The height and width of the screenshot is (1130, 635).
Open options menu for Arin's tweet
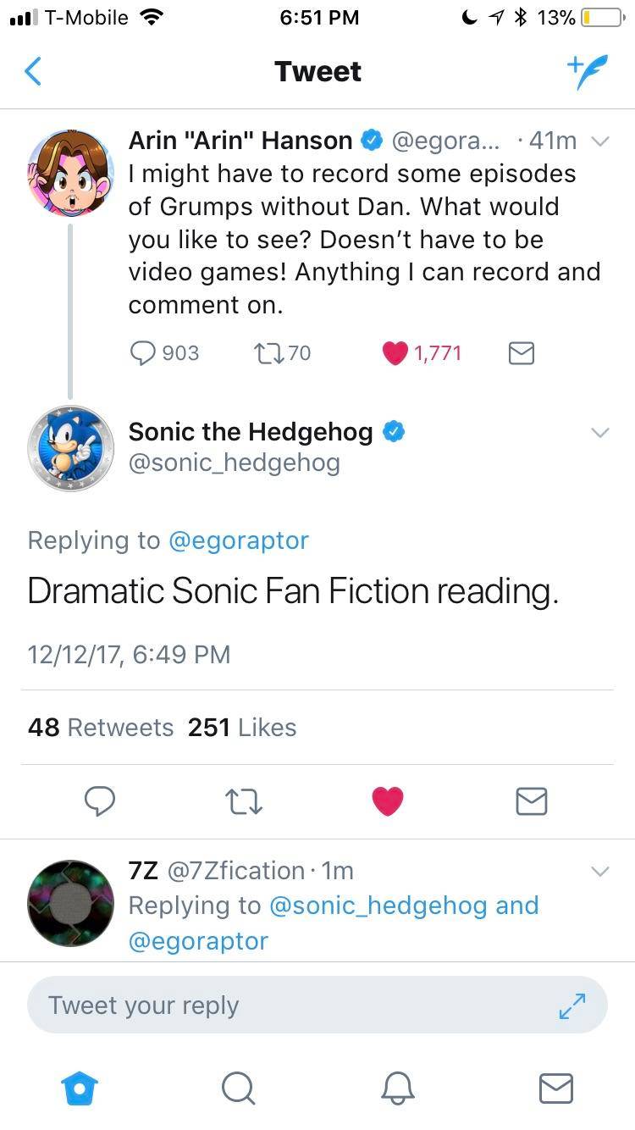tap(600, 141)
